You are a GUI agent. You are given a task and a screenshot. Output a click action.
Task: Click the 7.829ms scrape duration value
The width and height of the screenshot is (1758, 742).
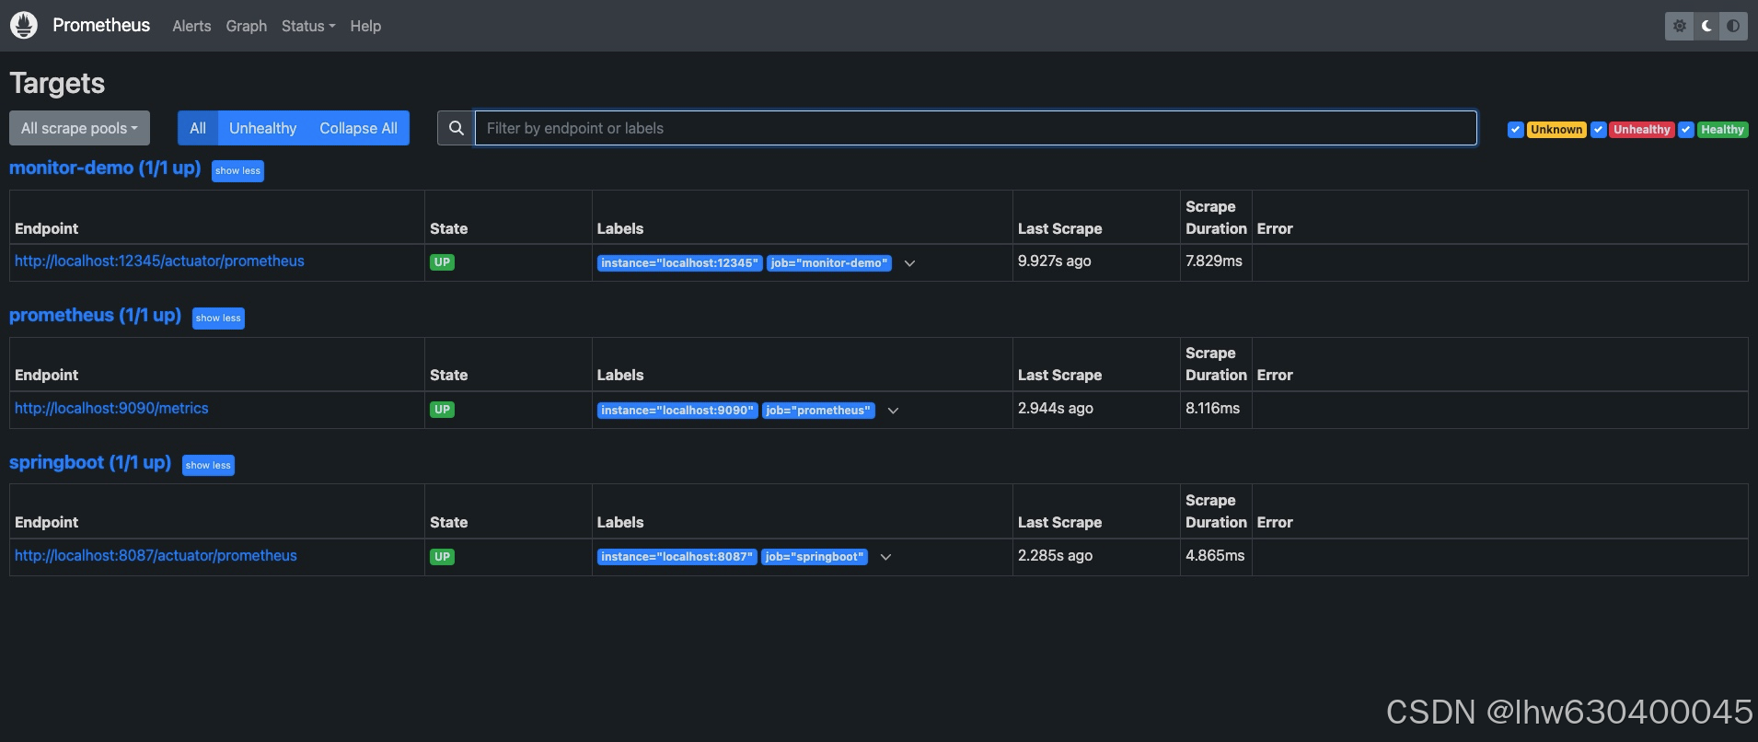1213,261
